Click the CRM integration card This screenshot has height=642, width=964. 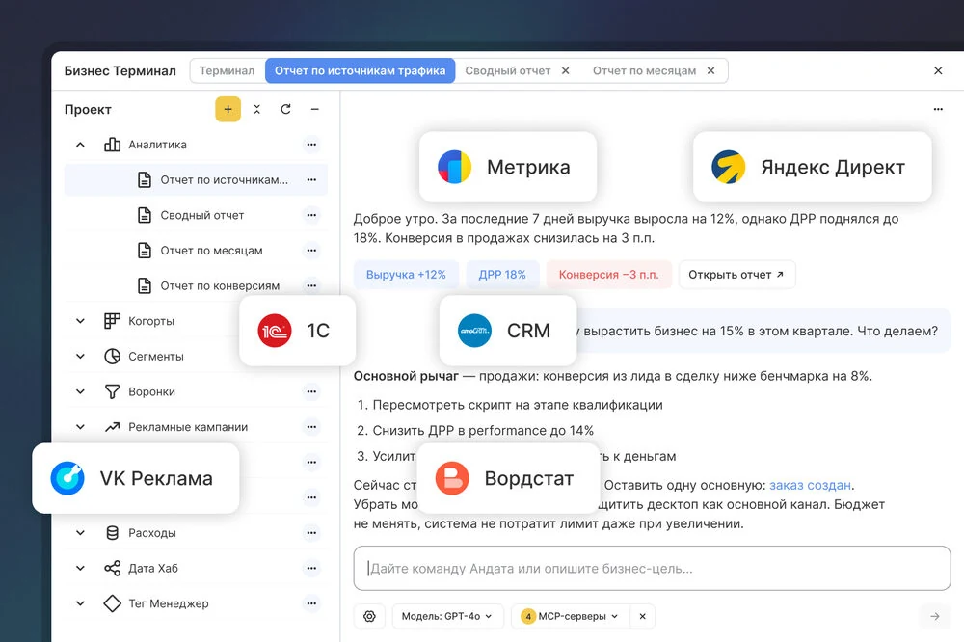(508, 331)
